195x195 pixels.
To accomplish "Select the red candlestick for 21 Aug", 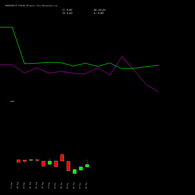I will pos(25,161).
